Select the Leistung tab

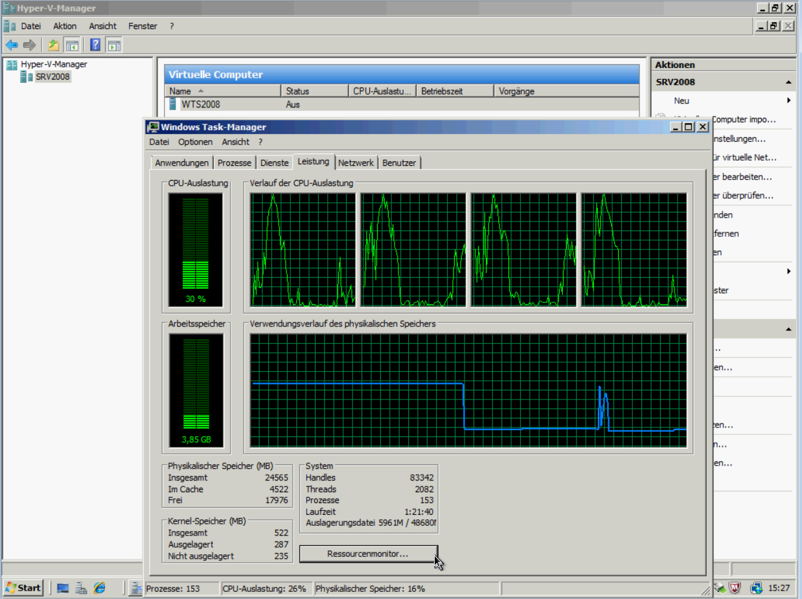point(314,161)
